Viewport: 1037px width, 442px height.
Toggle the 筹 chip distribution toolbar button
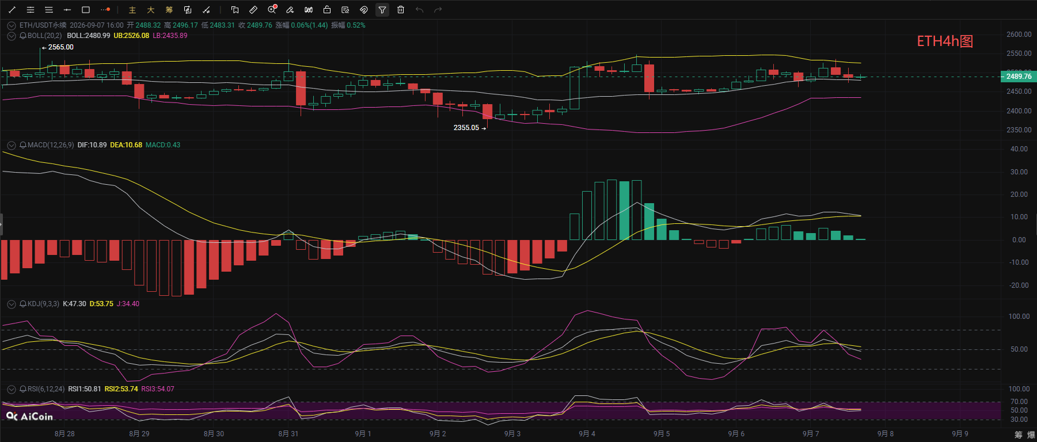(x=169, y=10)
